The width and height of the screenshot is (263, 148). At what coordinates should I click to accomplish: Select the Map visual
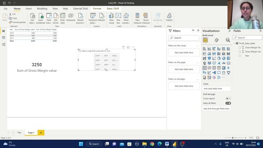pos(205,63)
